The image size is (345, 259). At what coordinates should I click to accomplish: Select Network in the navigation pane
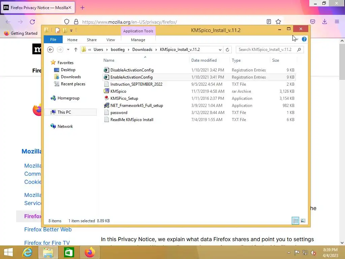pyautogui.click(x=65, y=126)
